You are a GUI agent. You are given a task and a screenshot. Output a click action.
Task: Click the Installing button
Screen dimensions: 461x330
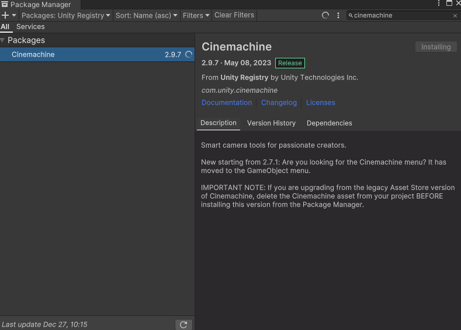pos(436,47)
